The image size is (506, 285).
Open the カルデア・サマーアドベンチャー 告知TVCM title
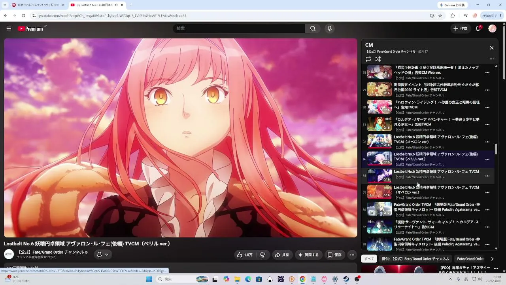coord(436,122)
